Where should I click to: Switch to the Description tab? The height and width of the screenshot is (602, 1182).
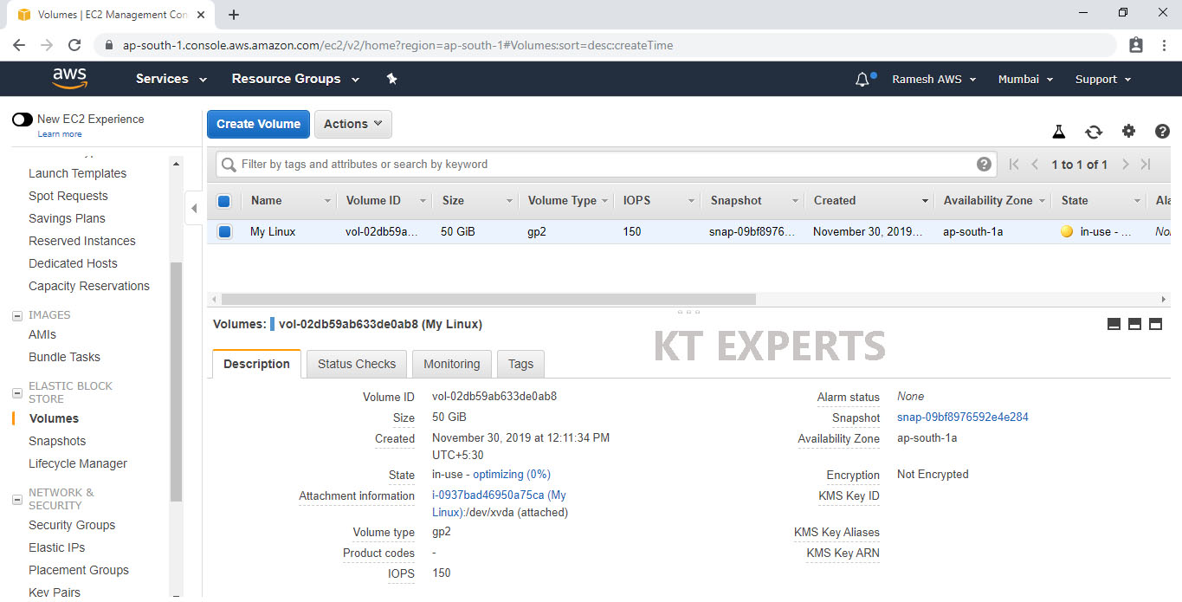click(256, 364)
